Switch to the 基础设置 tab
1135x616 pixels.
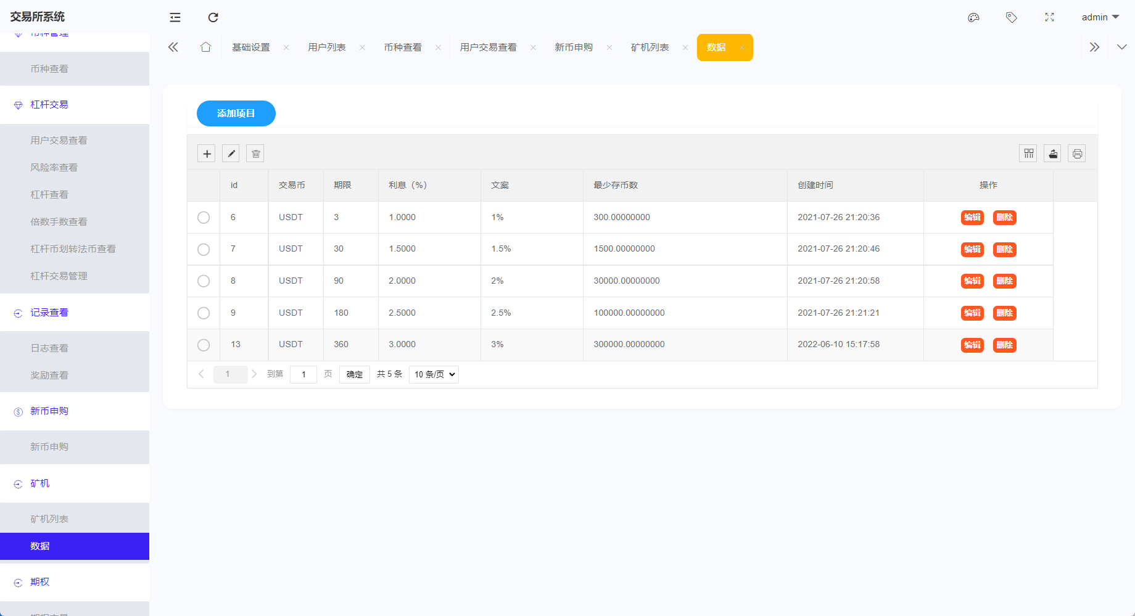tap(251, 47)
